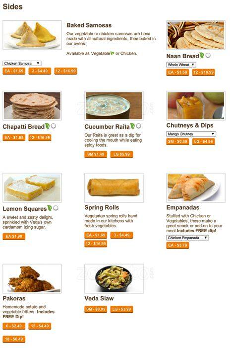231x348 pixels.
Task: Click the leaf icon beside Cucumber Raita
Action: tap(132, 126)
